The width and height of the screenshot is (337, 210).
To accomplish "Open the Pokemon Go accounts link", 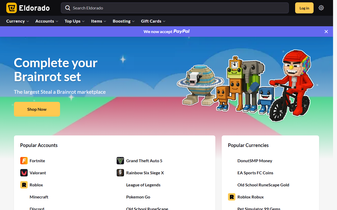I will click(138, 197).
